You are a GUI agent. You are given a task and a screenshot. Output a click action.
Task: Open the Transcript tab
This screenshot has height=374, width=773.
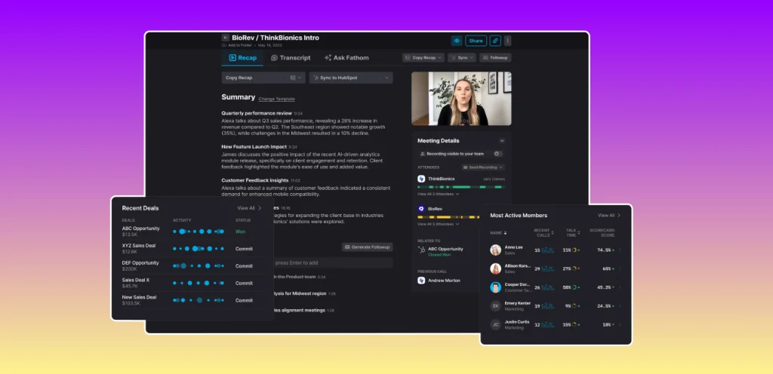291,57
